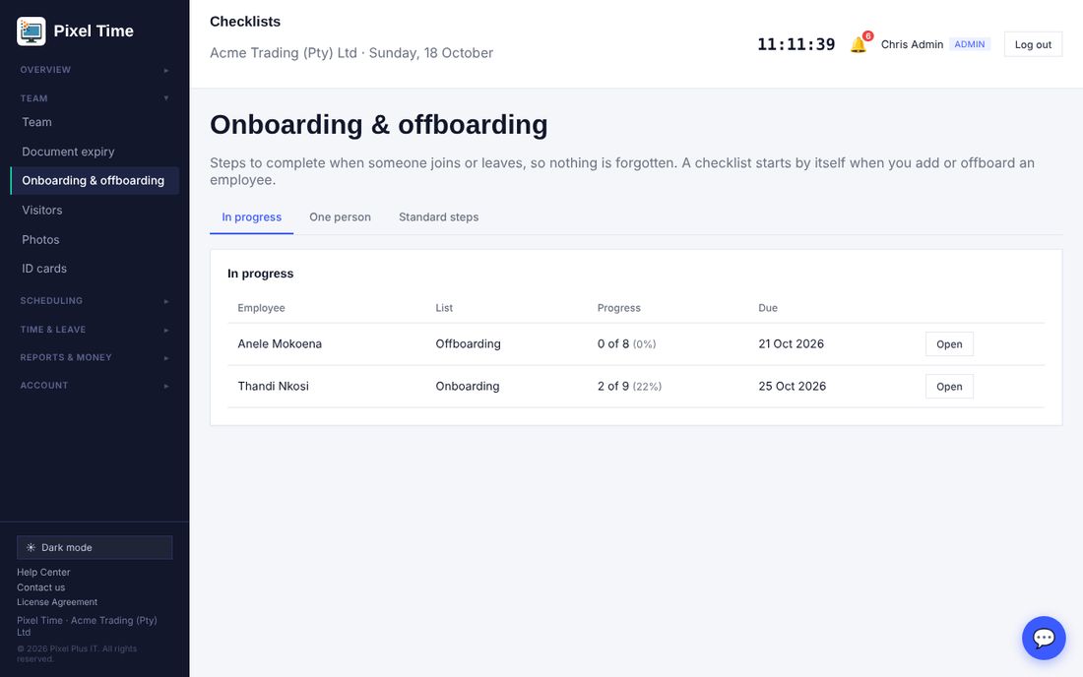Click the Pixel Time logo icon
Screen dimensions: 1083x677
coord(32,31)
